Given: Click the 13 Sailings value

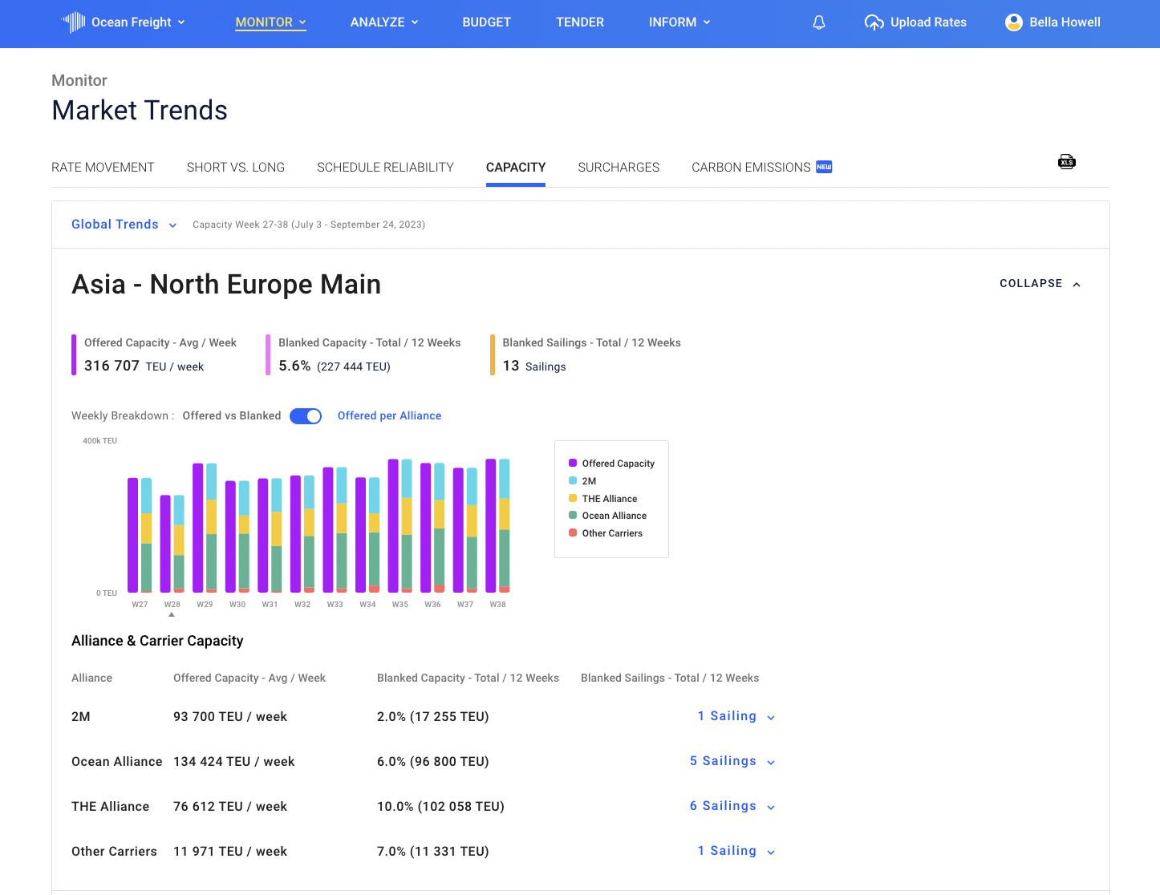Looking at the screenshot, I should [534, 366].
